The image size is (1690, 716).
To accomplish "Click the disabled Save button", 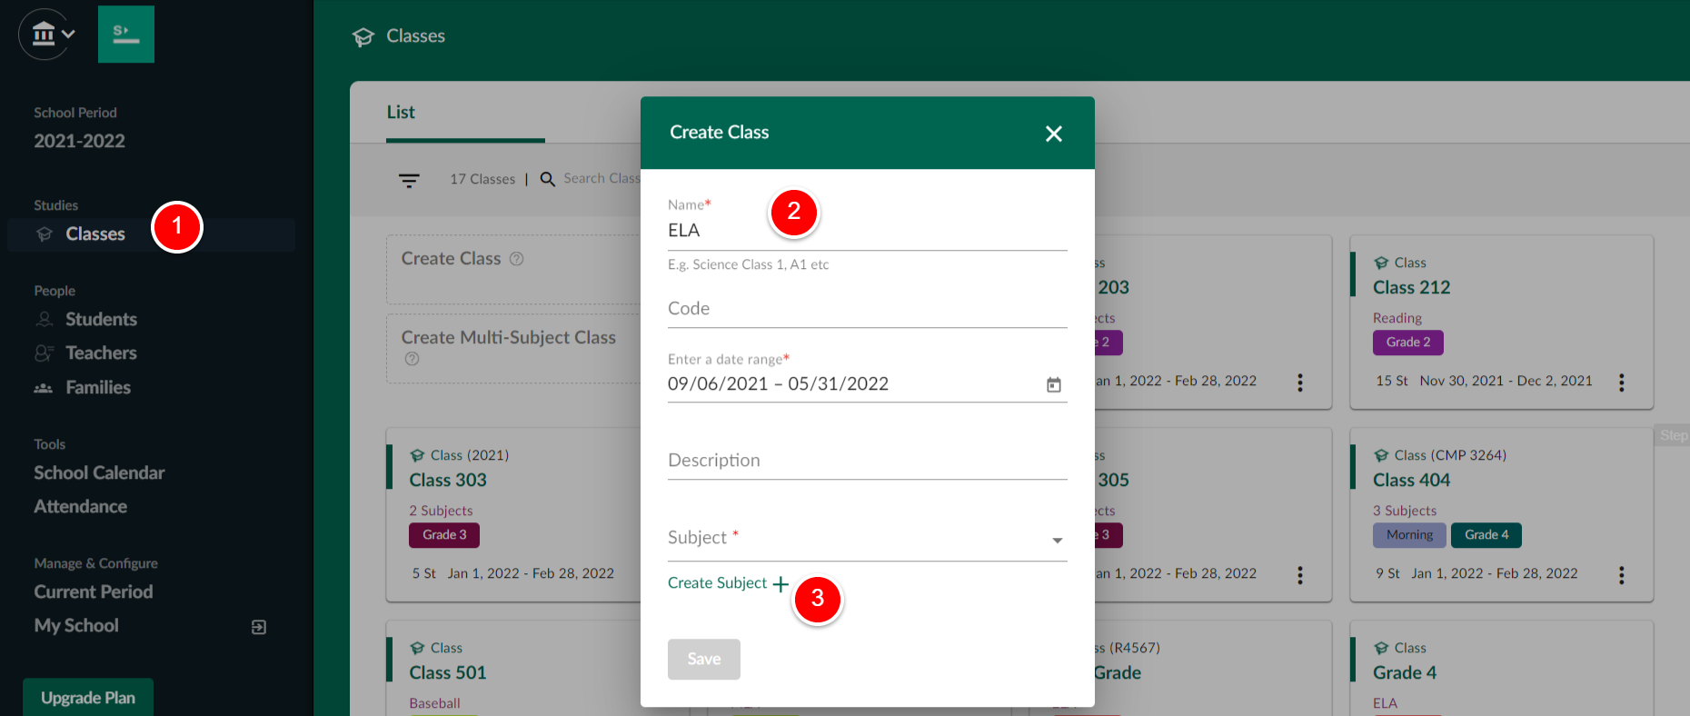I will pos(704,659).
